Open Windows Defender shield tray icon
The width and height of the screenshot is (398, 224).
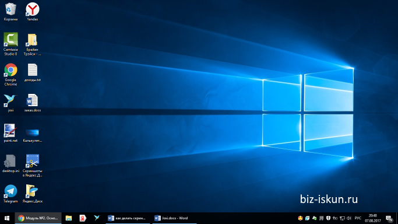point(328,218)
